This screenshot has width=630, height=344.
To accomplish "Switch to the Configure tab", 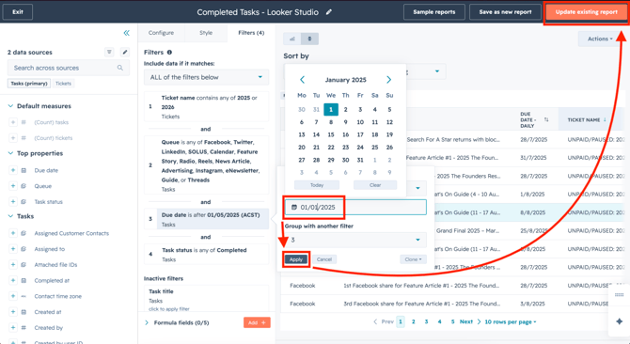I will click(x=161, y=33).
